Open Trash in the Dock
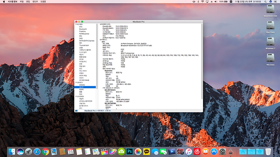Viewport: 280px width, 157px height. (x=268, y=152)
